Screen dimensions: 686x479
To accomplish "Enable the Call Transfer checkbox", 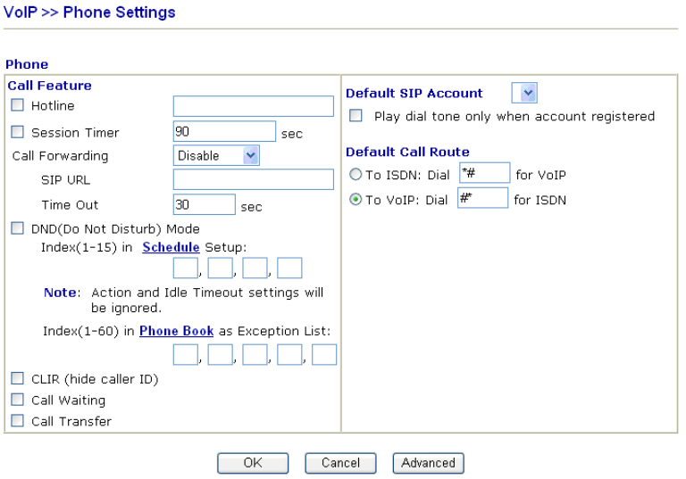I will coord(19,422).
